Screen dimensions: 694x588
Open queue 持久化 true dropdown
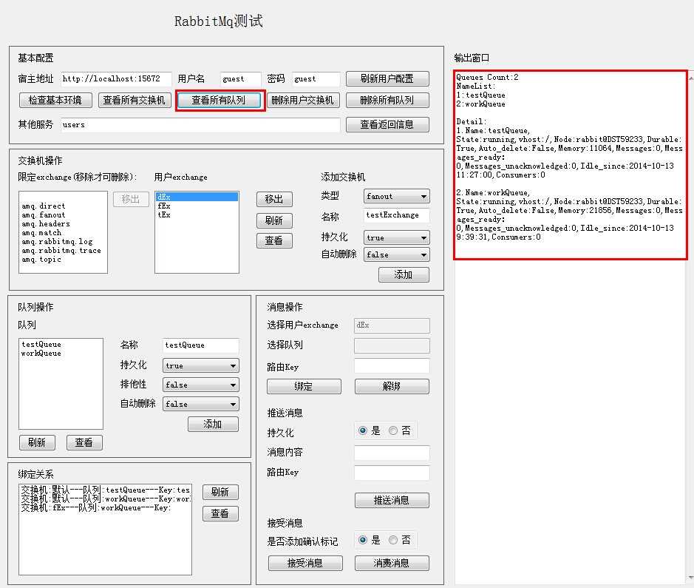pos(200,365)
